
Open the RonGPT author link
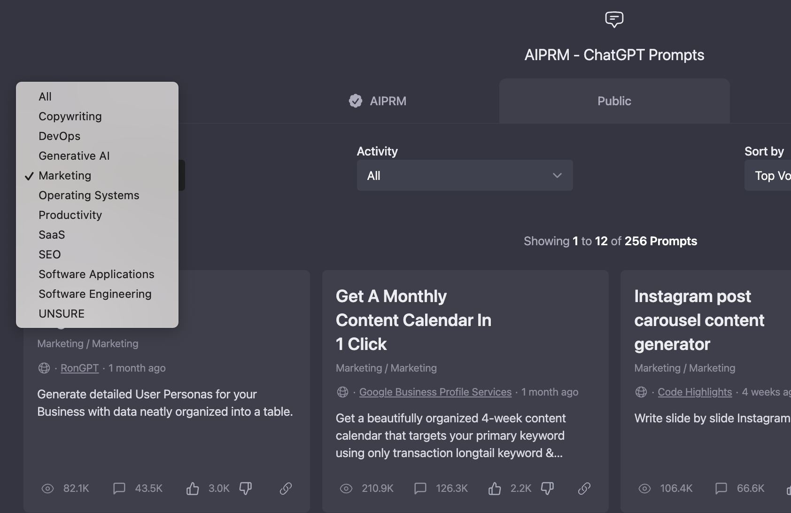tap(79, 368)
